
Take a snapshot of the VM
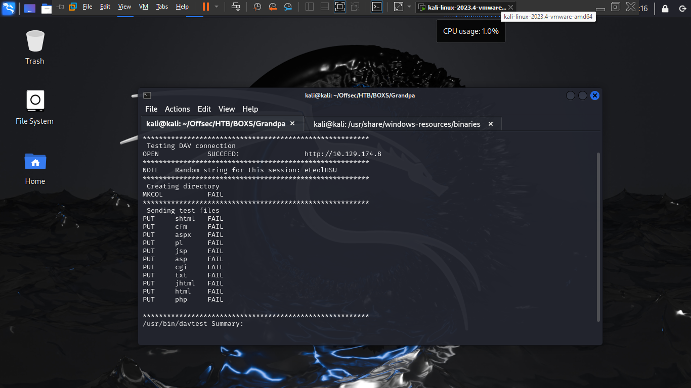[x=257, y=7]
